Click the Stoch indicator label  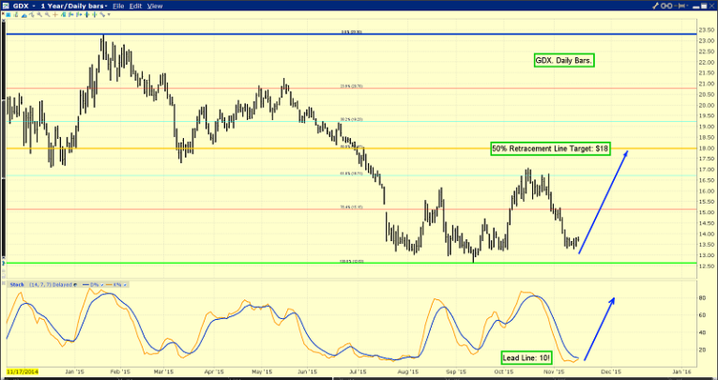pyautogui.click(x=17, y=285)
